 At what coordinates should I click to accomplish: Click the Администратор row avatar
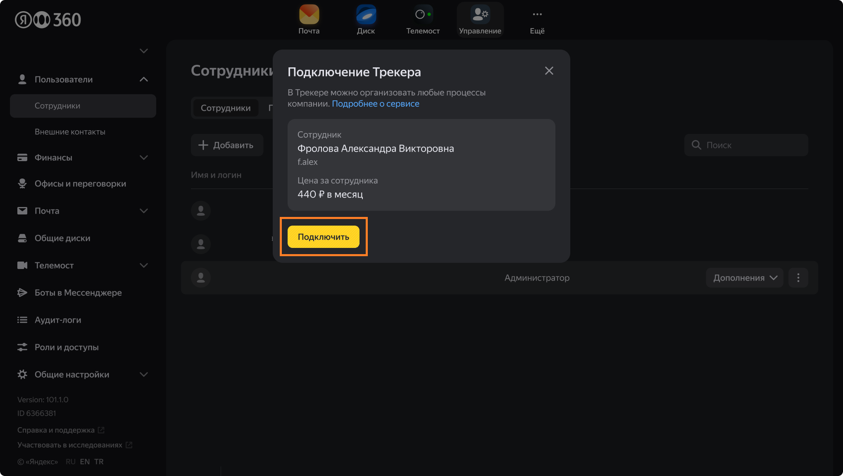201,278
